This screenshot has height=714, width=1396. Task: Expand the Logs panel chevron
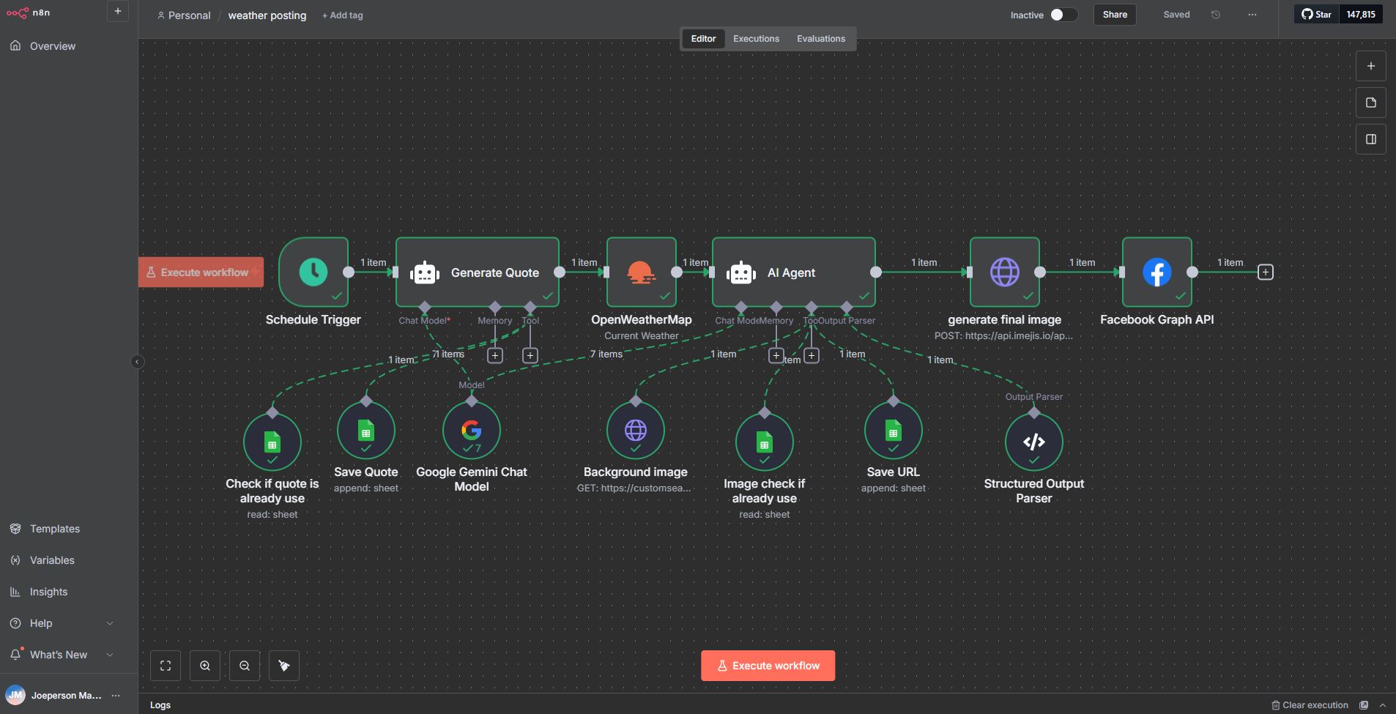click(1383, 705)
